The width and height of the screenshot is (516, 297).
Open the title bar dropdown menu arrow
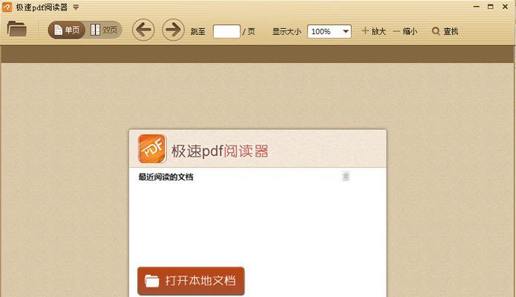[x=76, y=7]
